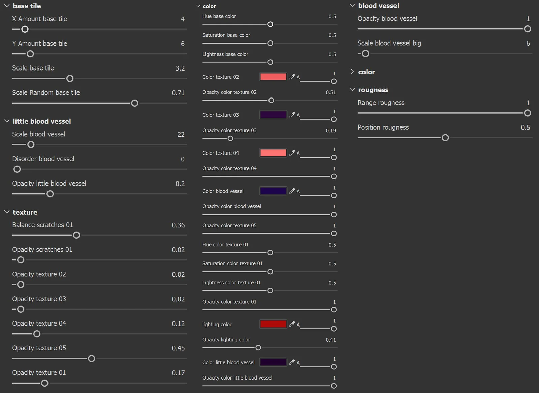Open the Color texture 02 color swatch

click(273, 77)
